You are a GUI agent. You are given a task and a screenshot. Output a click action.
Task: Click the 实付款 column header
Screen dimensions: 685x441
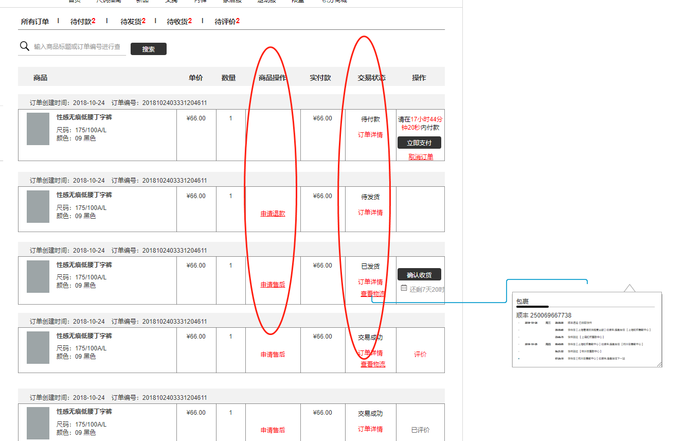click(x=320, y=78)
